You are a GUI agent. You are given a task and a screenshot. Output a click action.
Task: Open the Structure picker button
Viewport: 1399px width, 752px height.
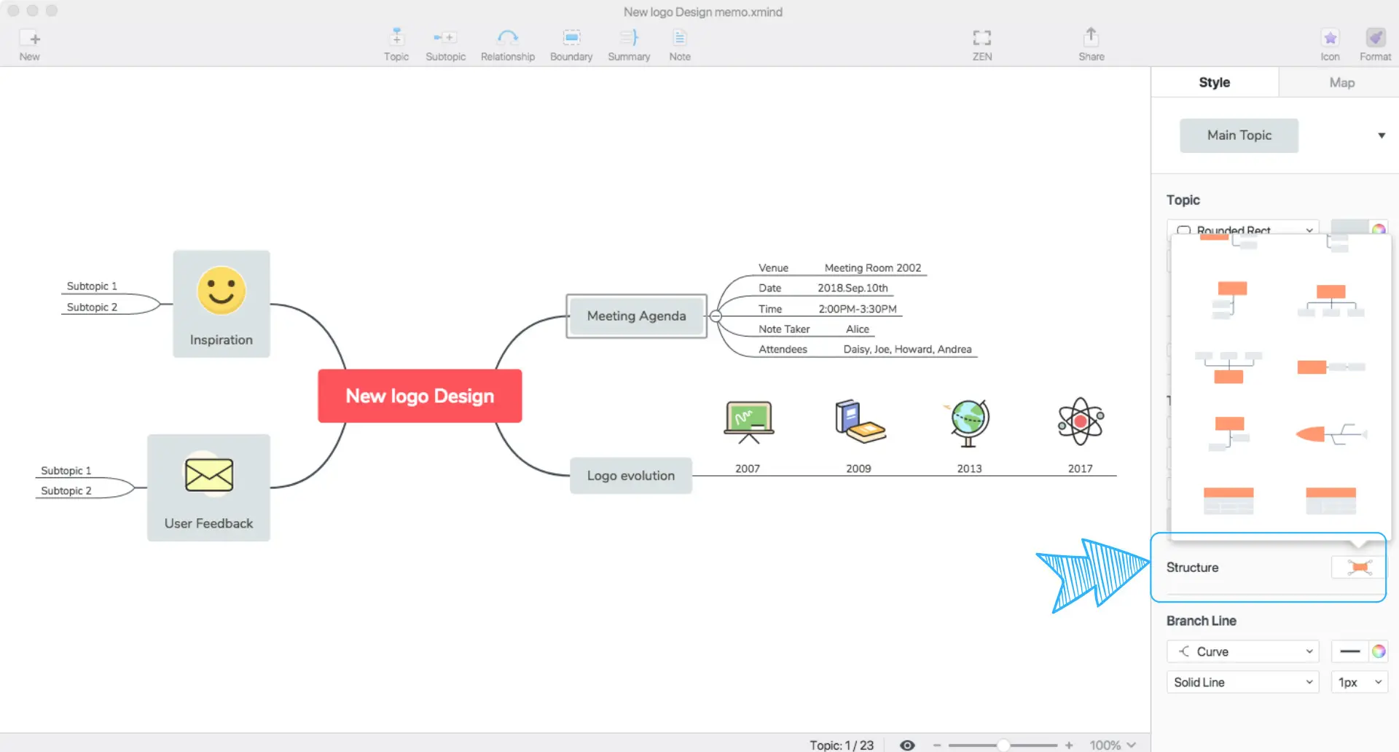coord(1359,567)
